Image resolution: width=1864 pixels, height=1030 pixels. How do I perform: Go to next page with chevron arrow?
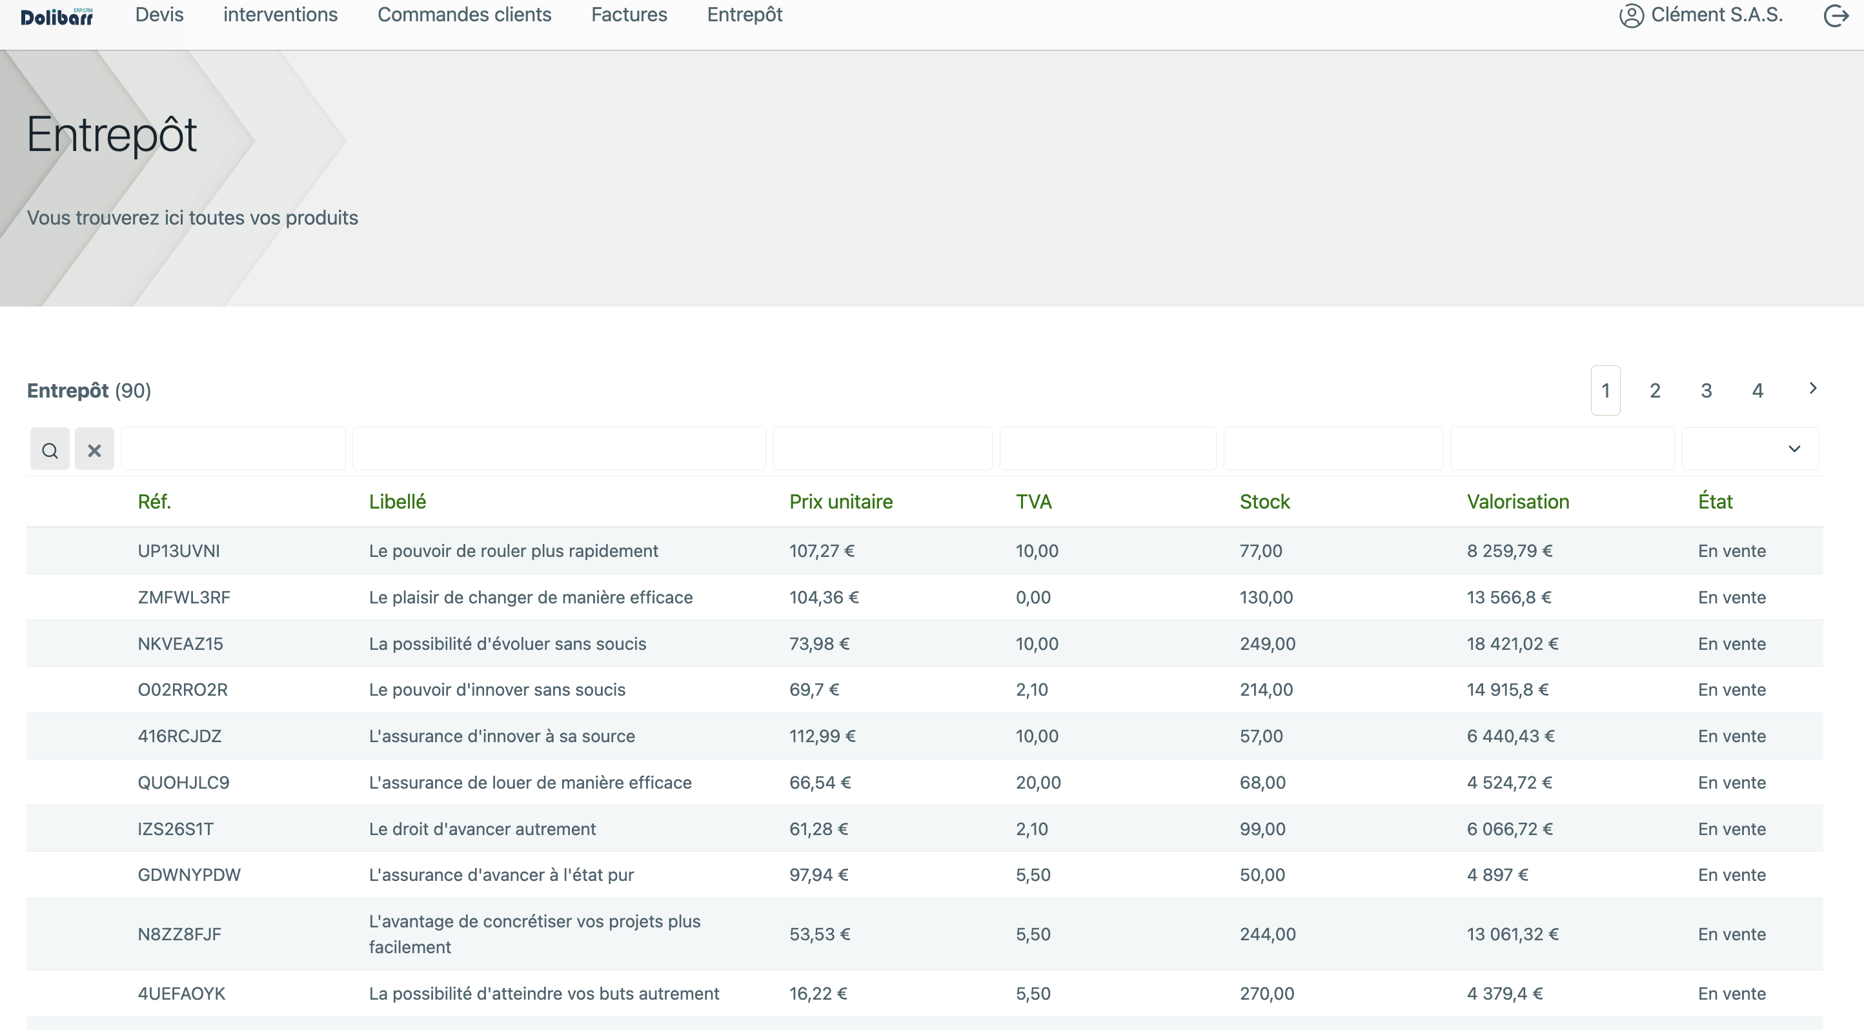(1812, 389)
